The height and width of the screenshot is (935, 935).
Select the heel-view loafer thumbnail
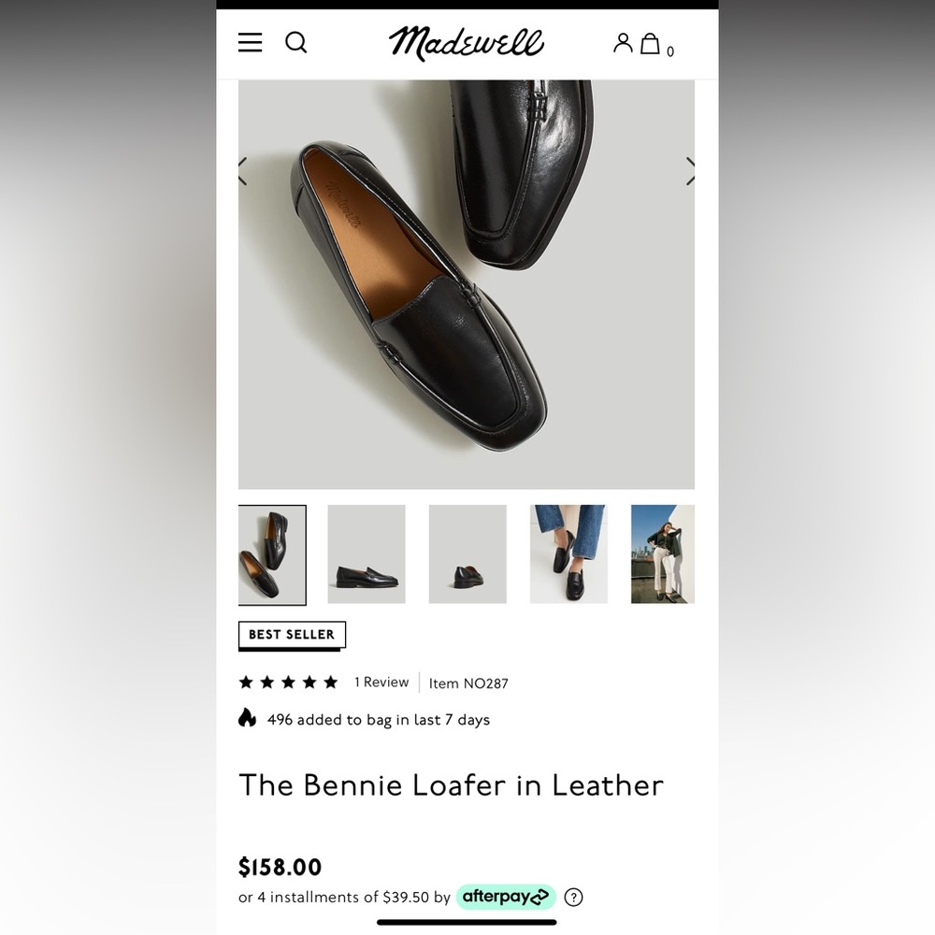pos(467,554)
